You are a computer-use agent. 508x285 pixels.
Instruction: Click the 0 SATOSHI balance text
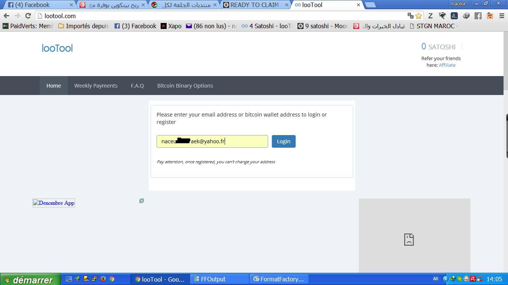point(438,47)
